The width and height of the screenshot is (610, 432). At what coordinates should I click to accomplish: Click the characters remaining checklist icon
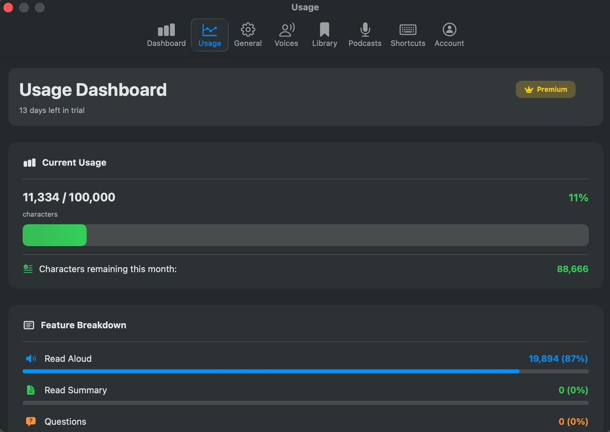(27, 269)
